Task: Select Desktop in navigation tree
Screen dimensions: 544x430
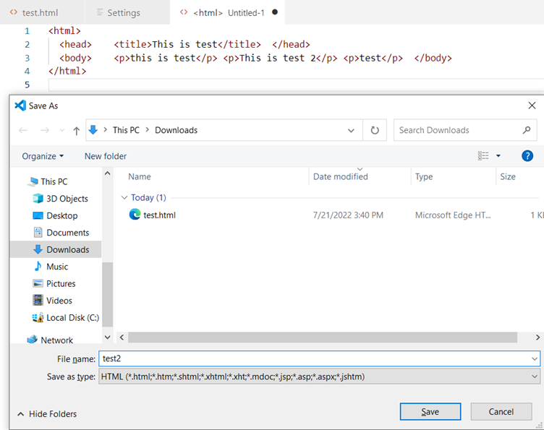Action: pos(62,215)
